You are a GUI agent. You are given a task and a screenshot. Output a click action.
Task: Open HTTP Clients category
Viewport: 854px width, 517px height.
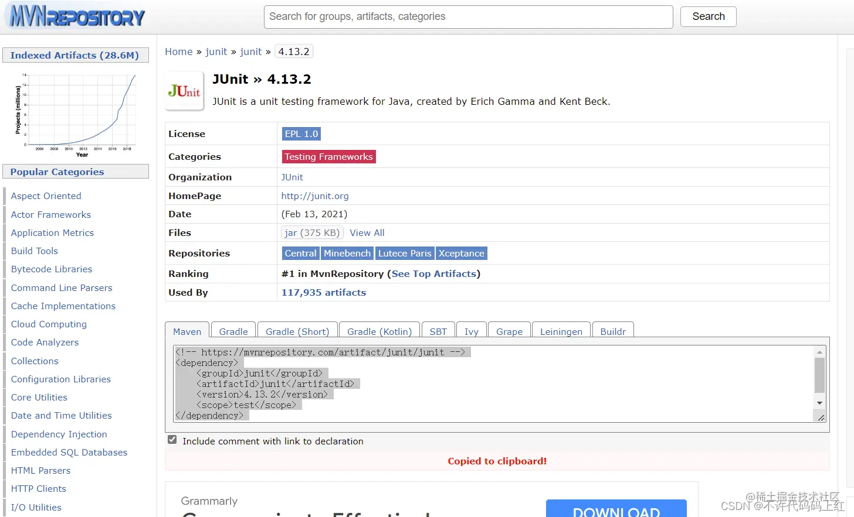pyautogui.click(x=39, y=488)
